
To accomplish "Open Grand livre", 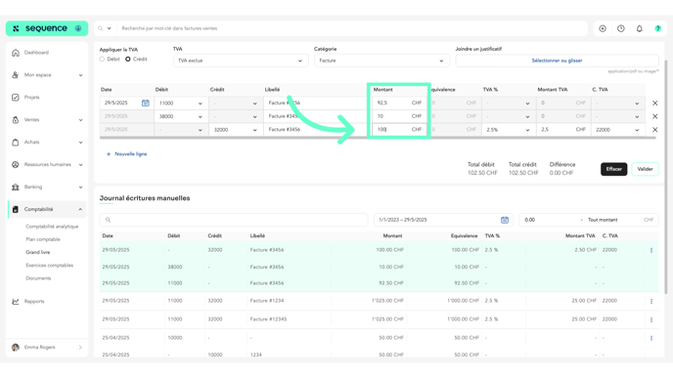I will point(38,252).
